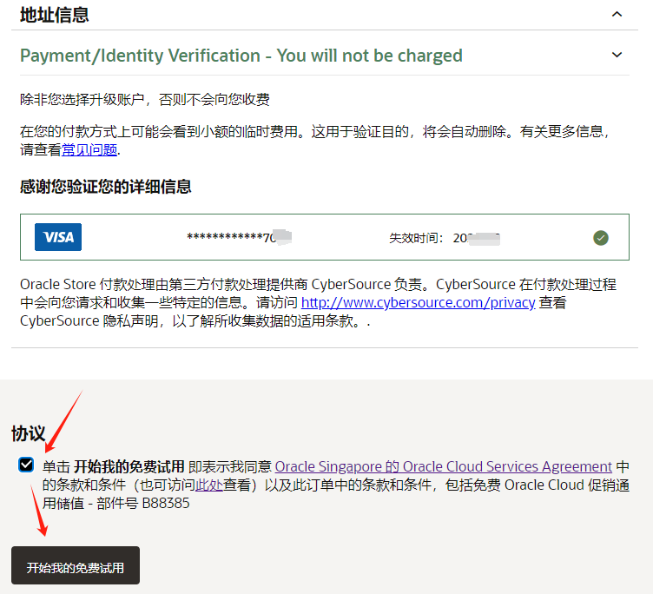Open the 常见问题 FAQ link
653x594 pixels.
tap(89, 150)
